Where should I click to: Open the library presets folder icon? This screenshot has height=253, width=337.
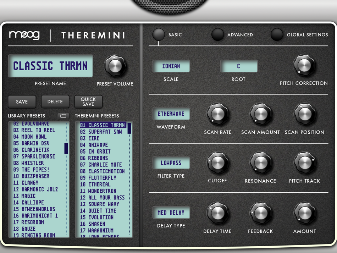[63, 116]
